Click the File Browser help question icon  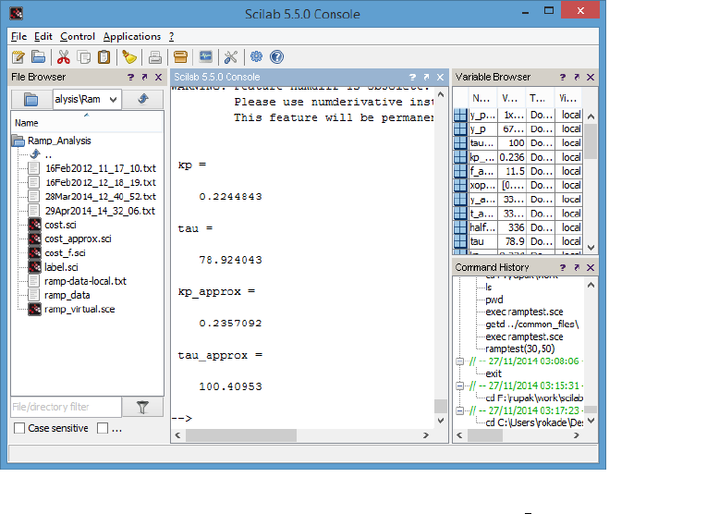coord(131,77)
